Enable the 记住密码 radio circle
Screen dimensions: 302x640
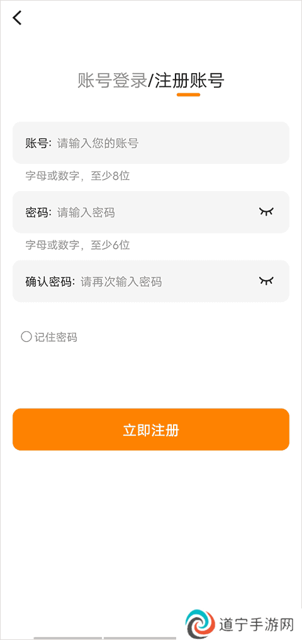tap(26, 337)
